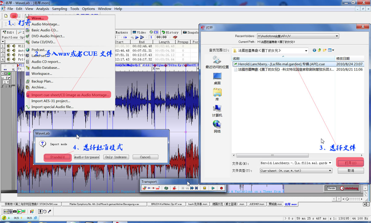Select Audio CD report... entry

click(46, 62)
